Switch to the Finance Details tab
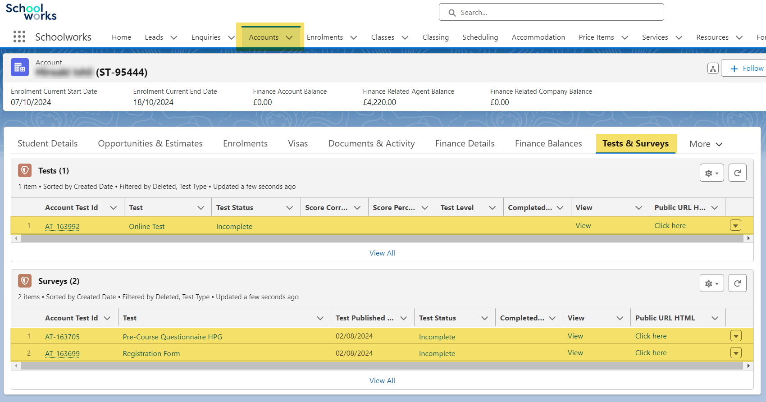The image size is (766, 402). (x=465, y=143)
